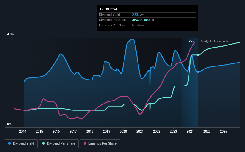
Task: Click the 2026 x-axis label
Action: click(x=224, y=131)
